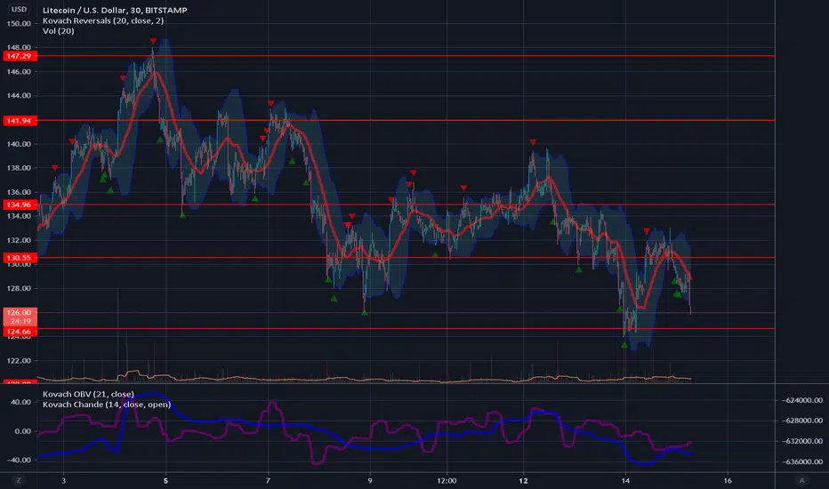This screenshot has width=829, height=489.
Task: Click the green up-arrow marker at lowest low
Action: click(624, 345)
